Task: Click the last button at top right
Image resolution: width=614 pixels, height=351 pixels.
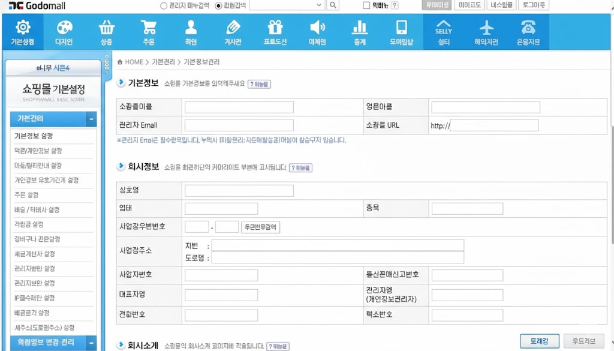Action: [534, 5]
